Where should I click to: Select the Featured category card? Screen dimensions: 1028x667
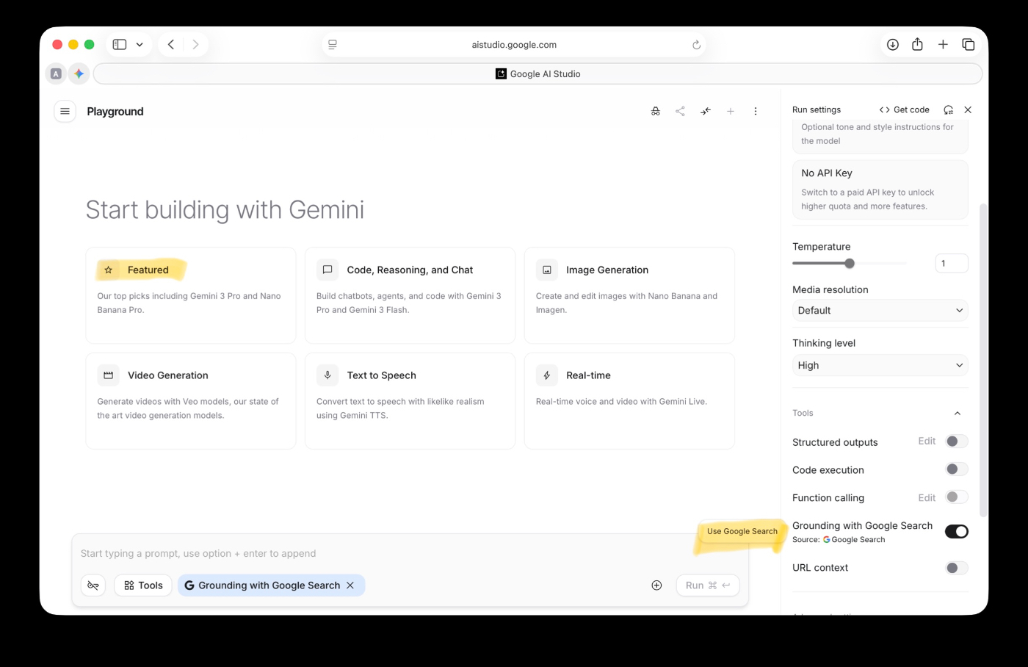tap(190, 295)
